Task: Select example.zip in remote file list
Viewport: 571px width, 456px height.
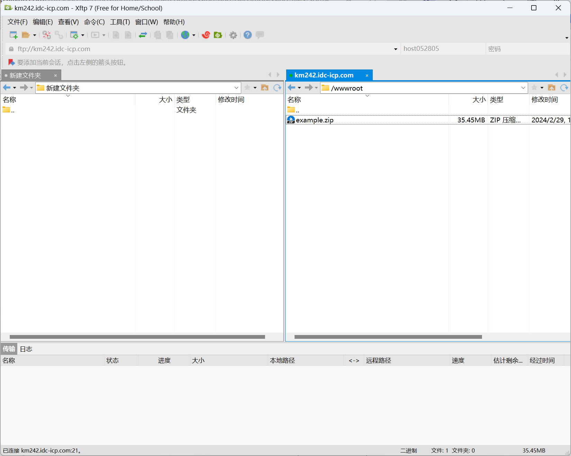Action: pyautogui.click(x=315, y=120)
